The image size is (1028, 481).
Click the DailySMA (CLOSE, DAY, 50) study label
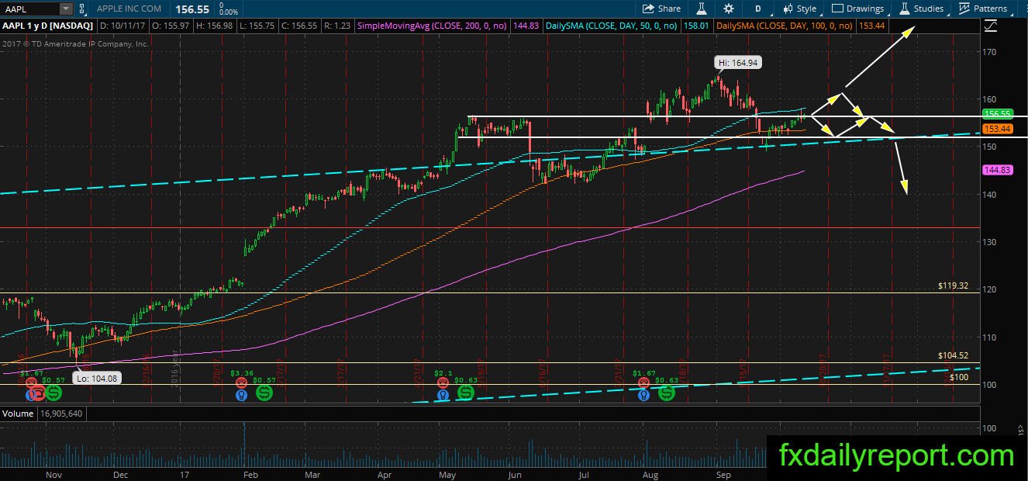point(613,26)
